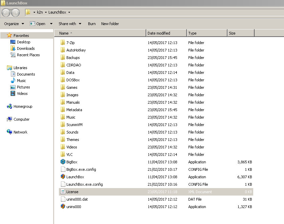The width and height of the screenshot is (284, 224).
Task: Select the License XML document icon
Action: 63,191
